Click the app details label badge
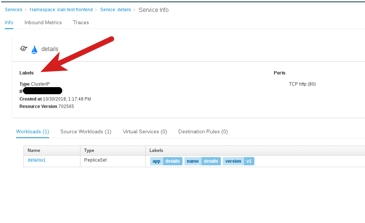365x223 pixels. pyautogui.click(x=166, y=161)
